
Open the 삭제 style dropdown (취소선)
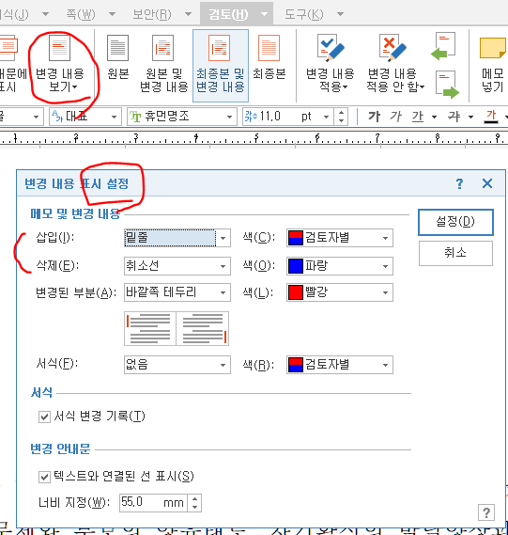click(177, 266)
